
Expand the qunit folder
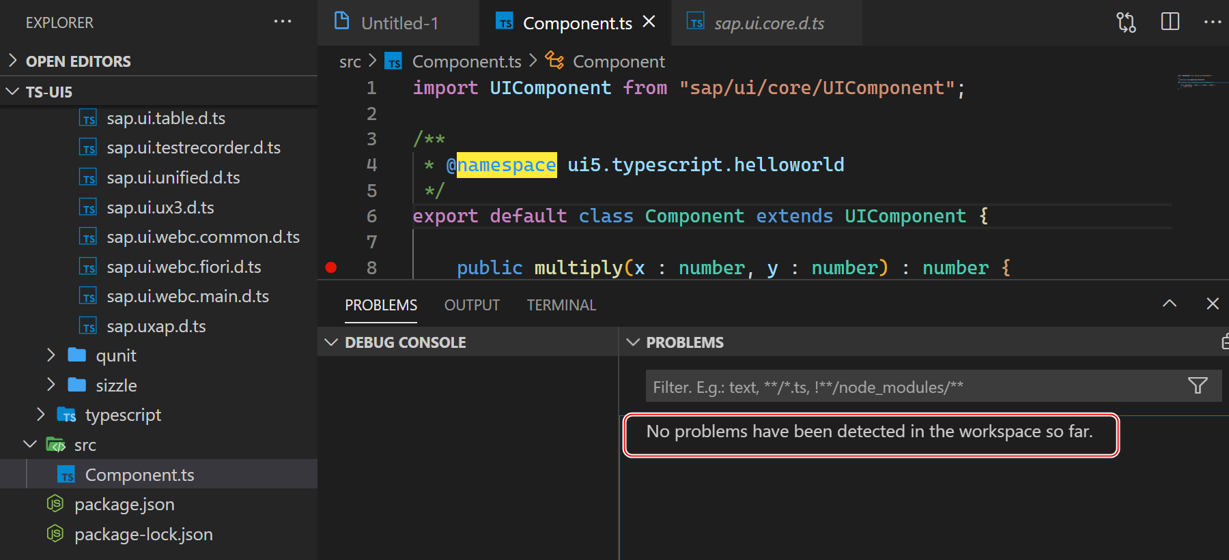pos(51,355)
